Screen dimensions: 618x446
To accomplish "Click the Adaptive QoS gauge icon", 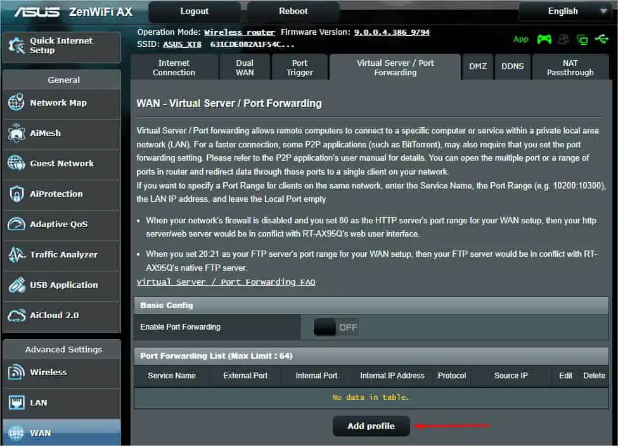I will pos(16,224).
